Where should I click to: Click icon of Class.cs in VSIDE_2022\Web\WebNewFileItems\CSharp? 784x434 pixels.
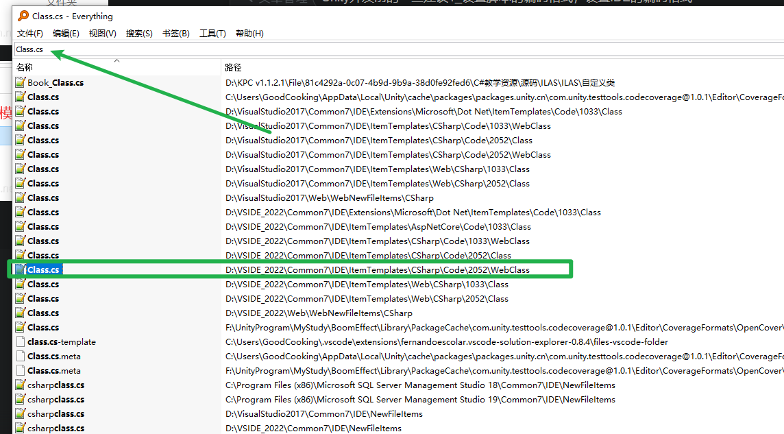click(21, 313)
